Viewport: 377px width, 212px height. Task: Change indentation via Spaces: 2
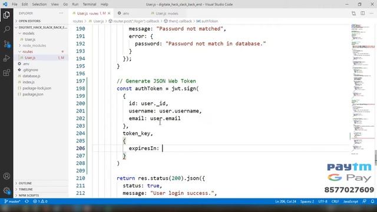(307, 201)
